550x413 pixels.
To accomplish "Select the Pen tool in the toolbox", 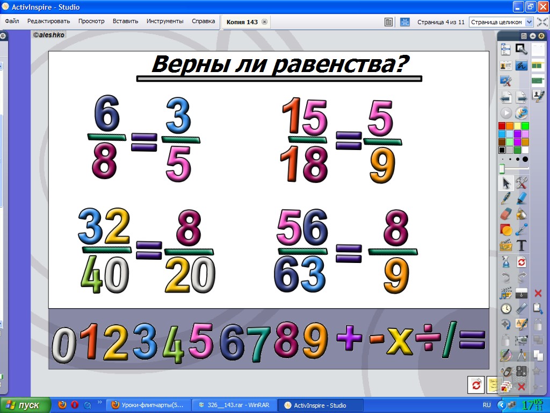I will point(505,198).
